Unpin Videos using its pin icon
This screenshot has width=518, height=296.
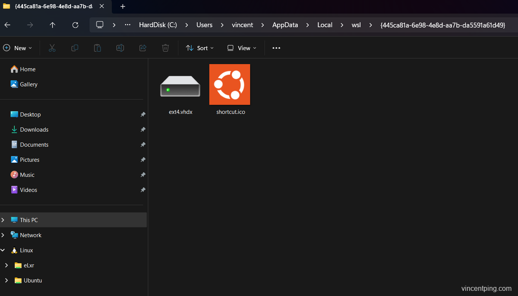pyautogui.click(x=143, y=190)
